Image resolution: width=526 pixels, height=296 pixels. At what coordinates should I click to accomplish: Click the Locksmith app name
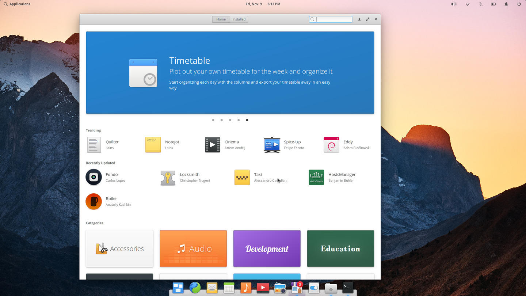click(190, 174)
